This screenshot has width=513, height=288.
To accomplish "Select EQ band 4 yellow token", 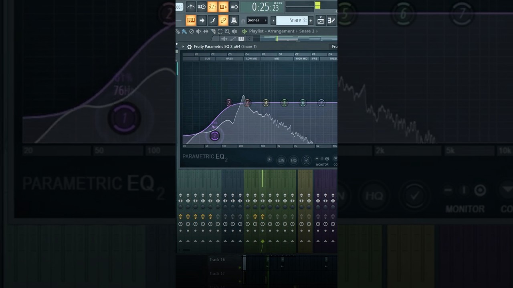I will [266, 103].
